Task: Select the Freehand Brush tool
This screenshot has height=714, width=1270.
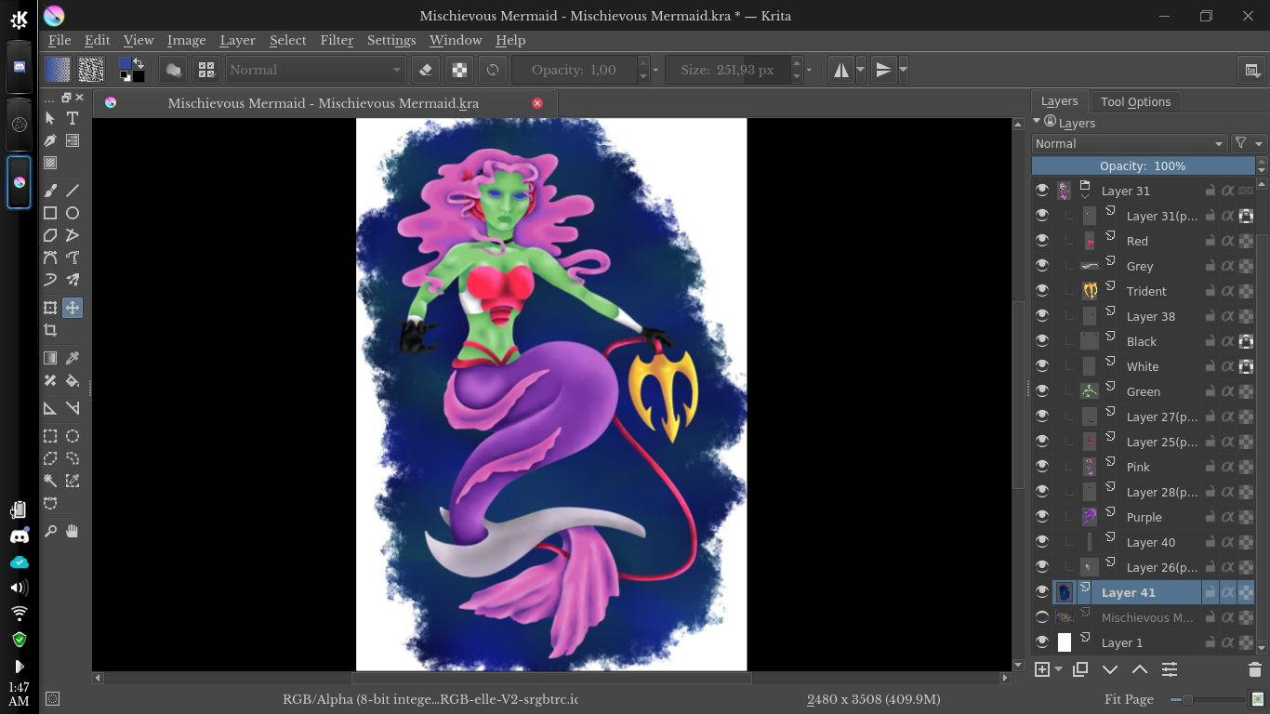Action: (51, 190)
